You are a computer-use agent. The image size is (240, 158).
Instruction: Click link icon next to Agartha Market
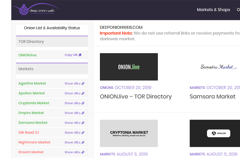coord(83,84)
